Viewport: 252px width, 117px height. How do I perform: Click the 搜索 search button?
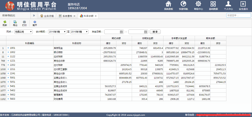coord(155,32)
